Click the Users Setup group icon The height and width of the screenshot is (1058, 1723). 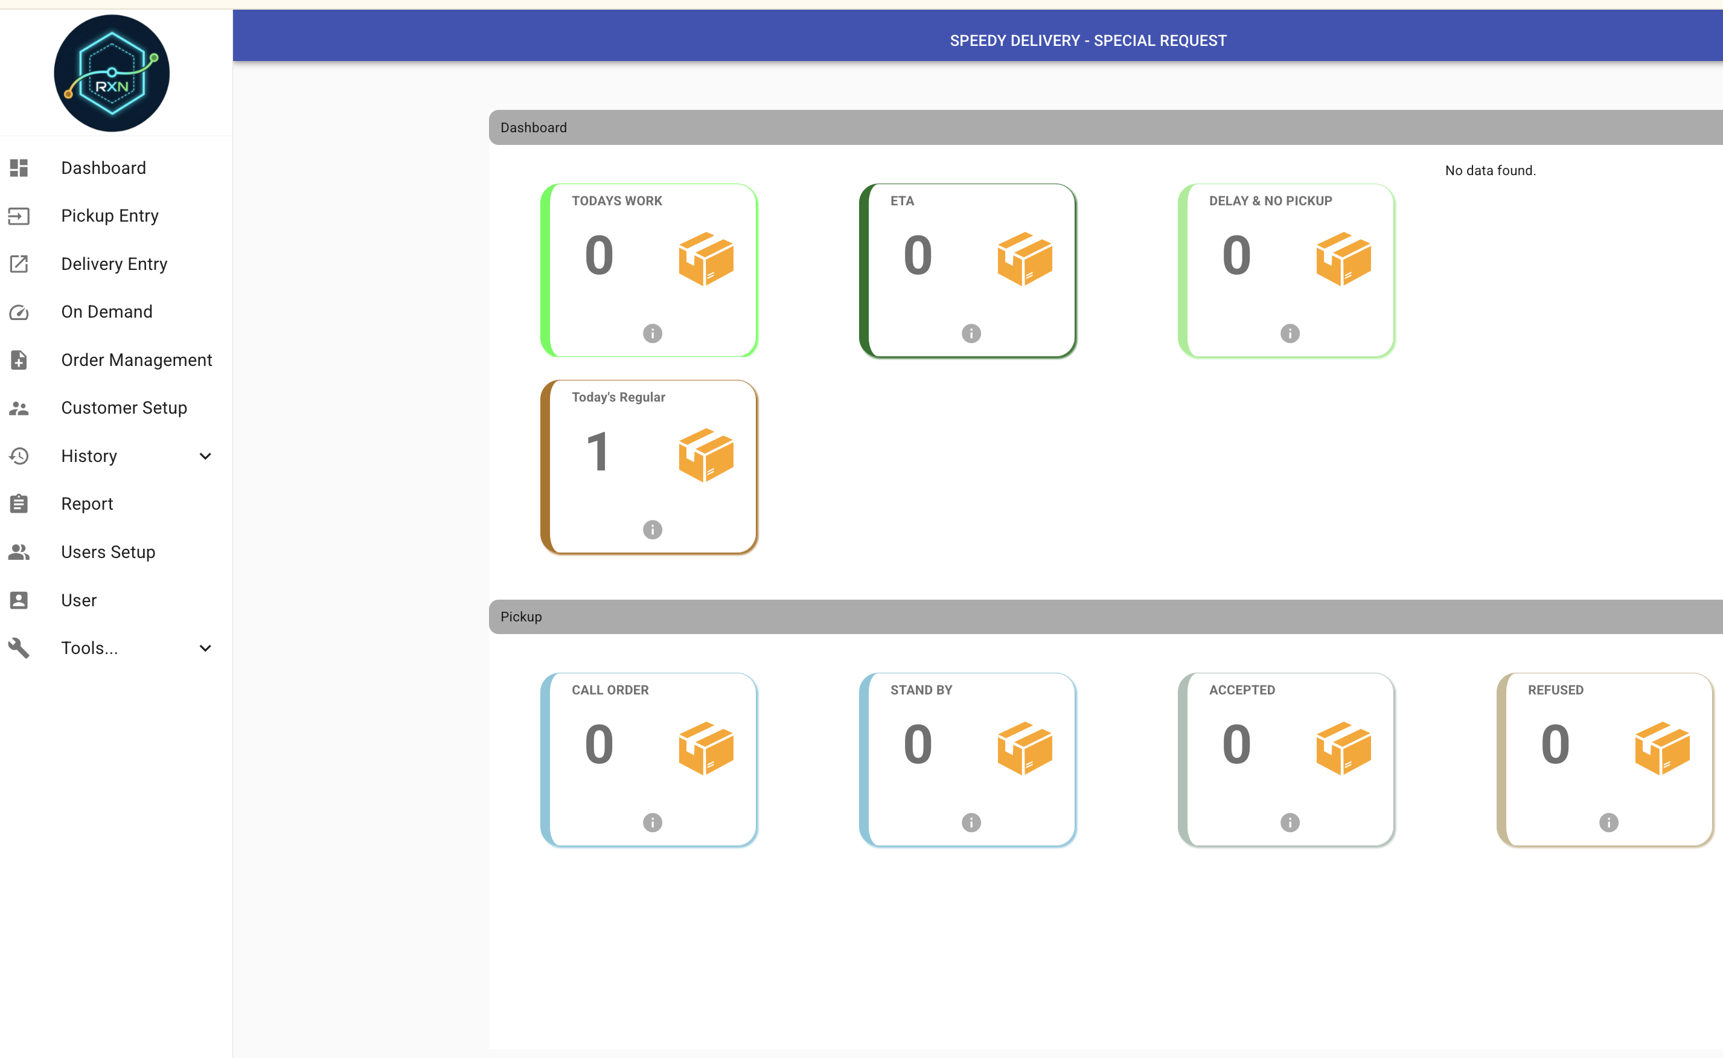click(x=19, y=552)
